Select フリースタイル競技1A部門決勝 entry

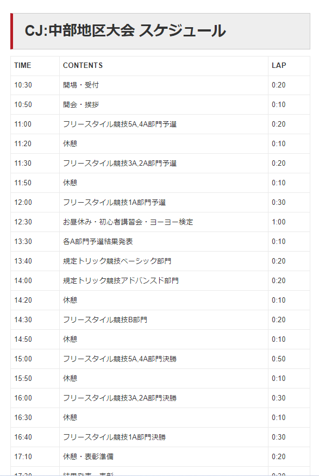pyautogui.click(x=114, y=437)
